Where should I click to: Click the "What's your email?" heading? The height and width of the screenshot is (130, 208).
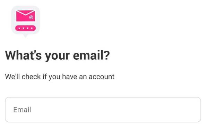pos(58,55)
